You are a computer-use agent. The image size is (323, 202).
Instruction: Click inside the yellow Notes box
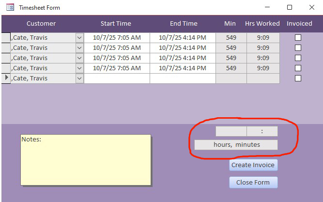pyautogui.click(x=86, y=160)
